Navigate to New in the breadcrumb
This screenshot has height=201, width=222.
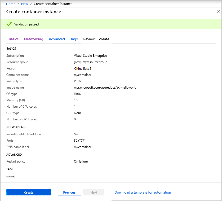pos(25,4)
